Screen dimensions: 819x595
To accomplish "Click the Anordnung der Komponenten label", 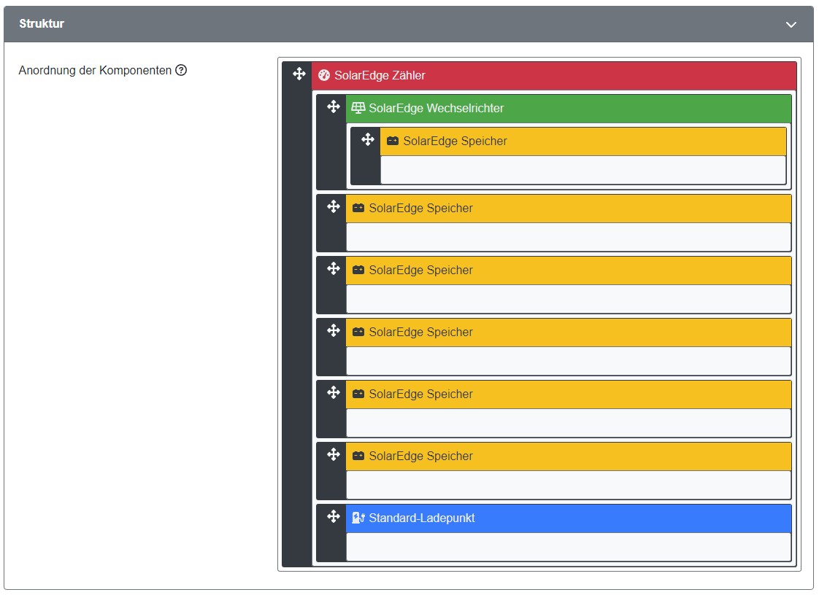I will [95, 71].
